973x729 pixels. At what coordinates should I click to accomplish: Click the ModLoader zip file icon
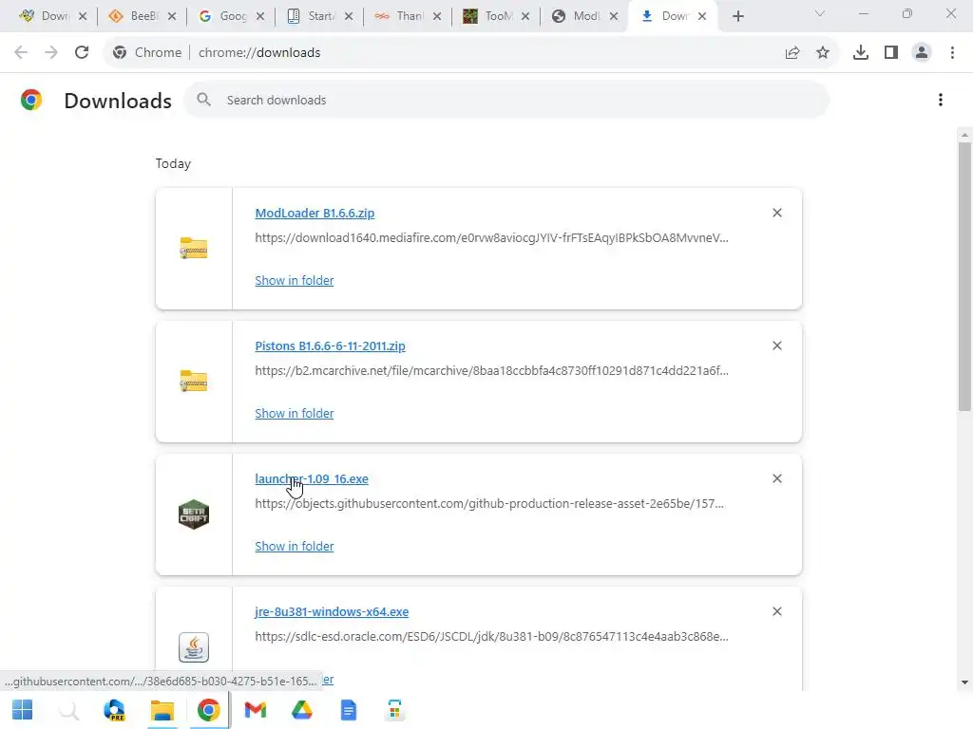point(194,248)
